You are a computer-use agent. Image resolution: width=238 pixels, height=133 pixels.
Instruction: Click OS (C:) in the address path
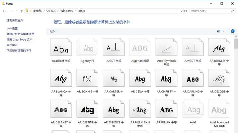(x=51, y=11)
